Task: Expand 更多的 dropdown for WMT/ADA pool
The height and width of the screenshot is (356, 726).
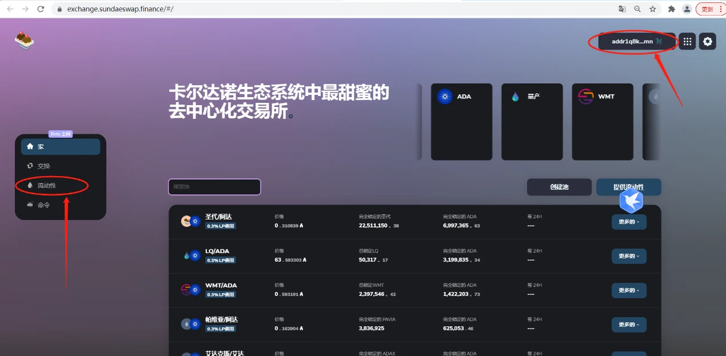Action: (x=629, y=290)
